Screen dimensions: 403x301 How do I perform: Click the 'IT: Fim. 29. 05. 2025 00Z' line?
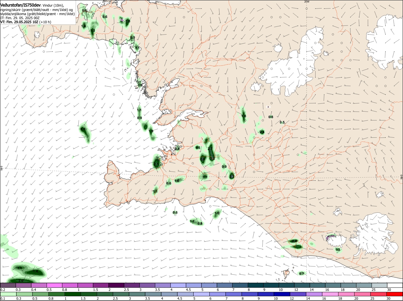tap(20, 18)
